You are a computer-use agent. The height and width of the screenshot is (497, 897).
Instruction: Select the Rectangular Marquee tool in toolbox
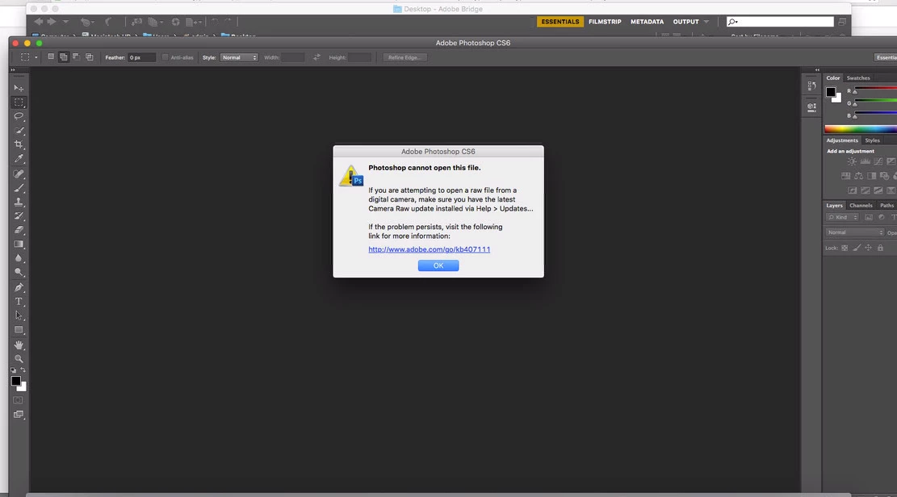point(19,102)
